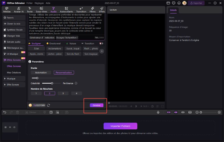Click the Générer button
The image size is (224, 142).
(96, 105)
